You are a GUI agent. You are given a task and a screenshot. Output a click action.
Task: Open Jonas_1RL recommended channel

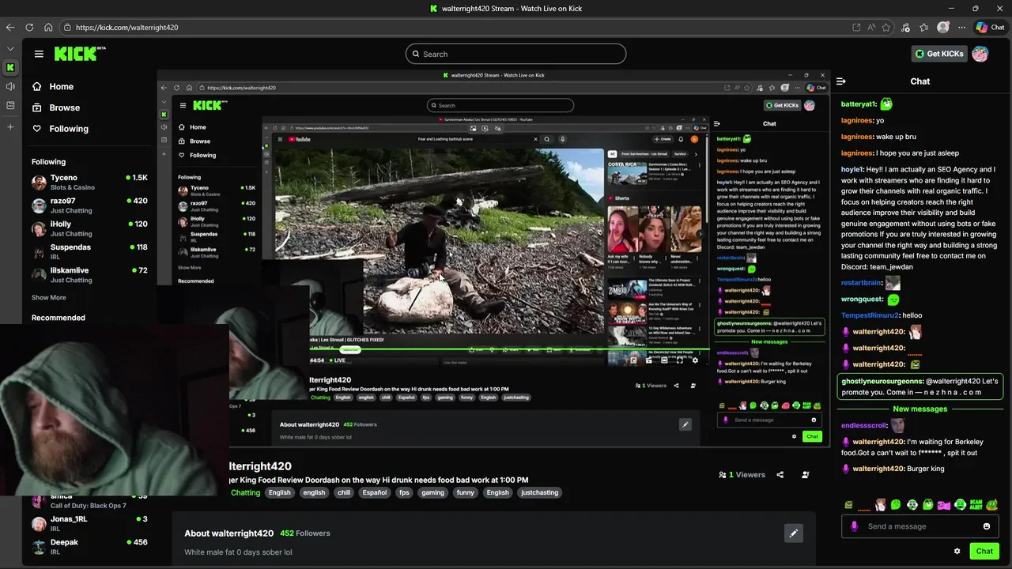point(89,523)
